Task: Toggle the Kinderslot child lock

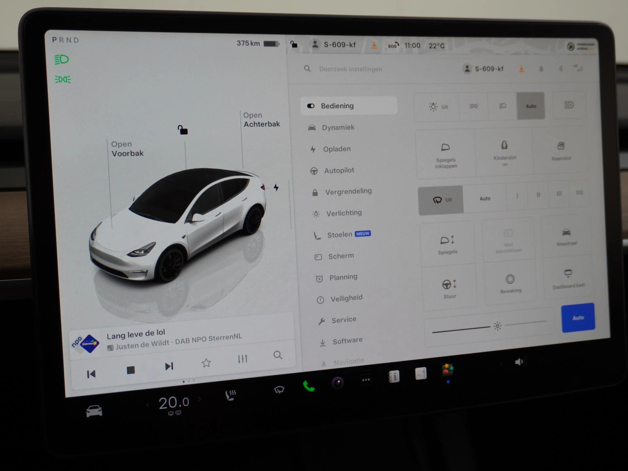Action: coord(504,153)
